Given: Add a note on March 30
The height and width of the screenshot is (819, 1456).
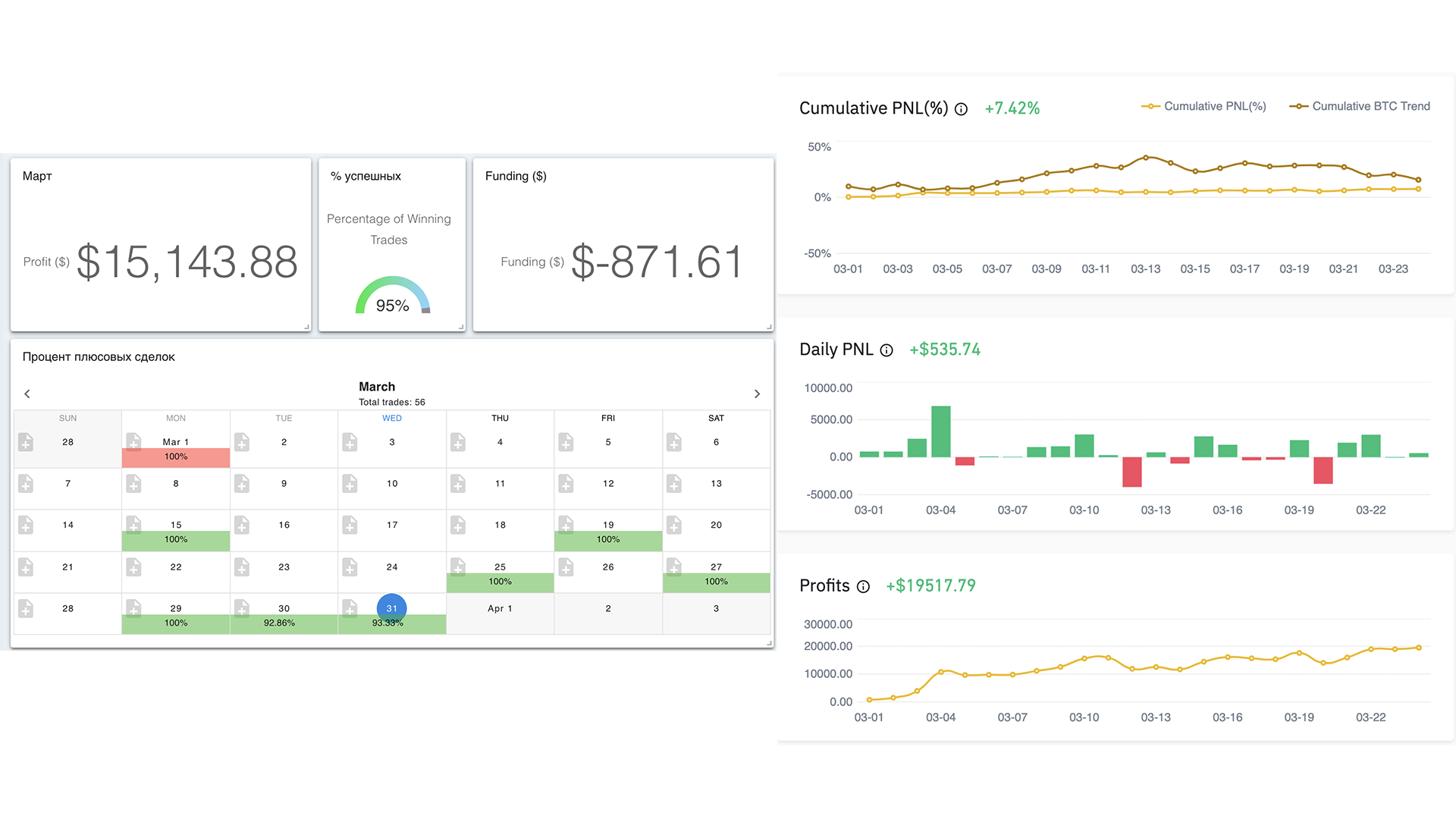Looking at the screenshot, I should point(242,607).
